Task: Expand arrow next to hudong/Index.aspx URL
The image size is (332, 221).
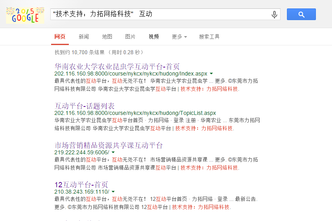Action: (x=211, y=74)
